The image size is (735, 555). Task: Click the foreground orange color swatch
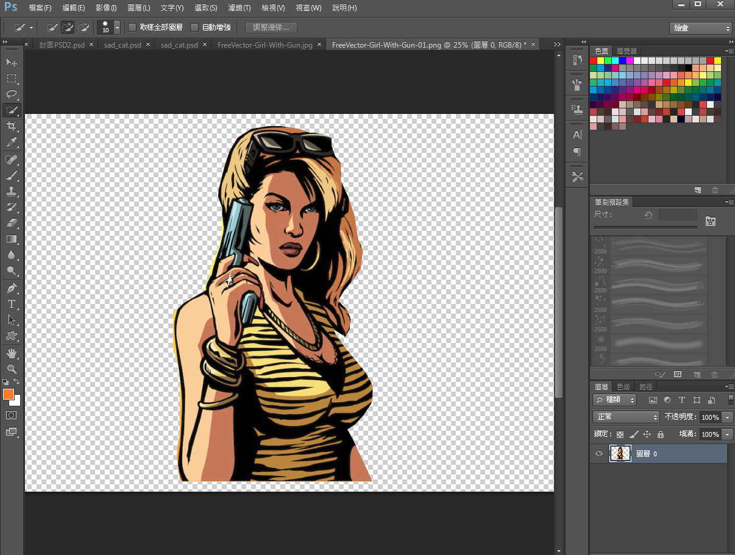coord(9,394)
